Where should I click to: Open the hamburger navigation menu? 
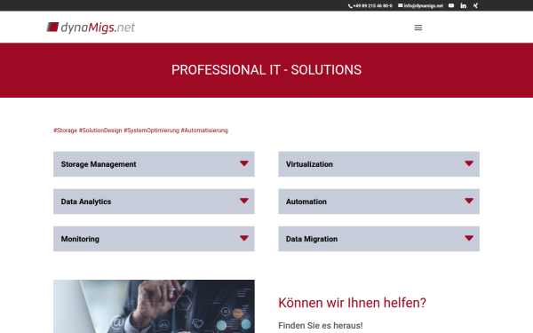(x=418, y=28)
